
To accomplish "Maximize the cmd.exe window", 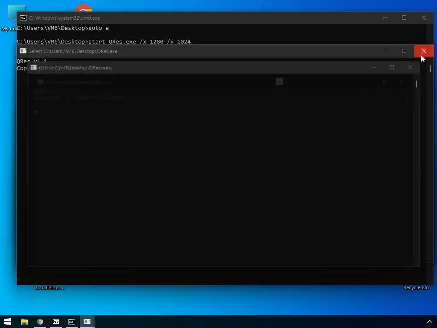I will click(x=404, y=18).
